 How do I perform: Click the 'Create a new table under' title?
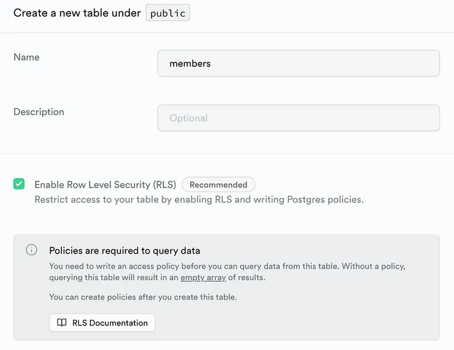point(77,13)
